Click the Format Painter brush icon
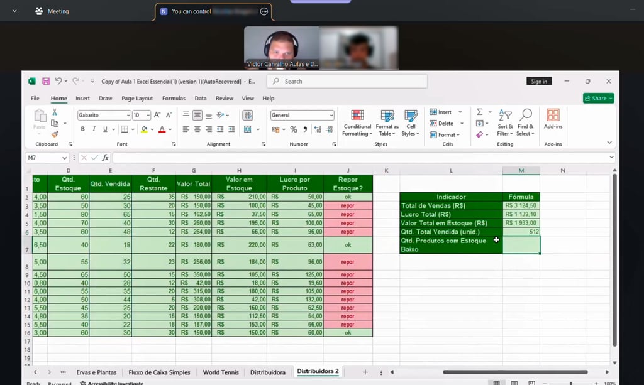The width and height of the screenshot is (644, 385). (55, 134)
